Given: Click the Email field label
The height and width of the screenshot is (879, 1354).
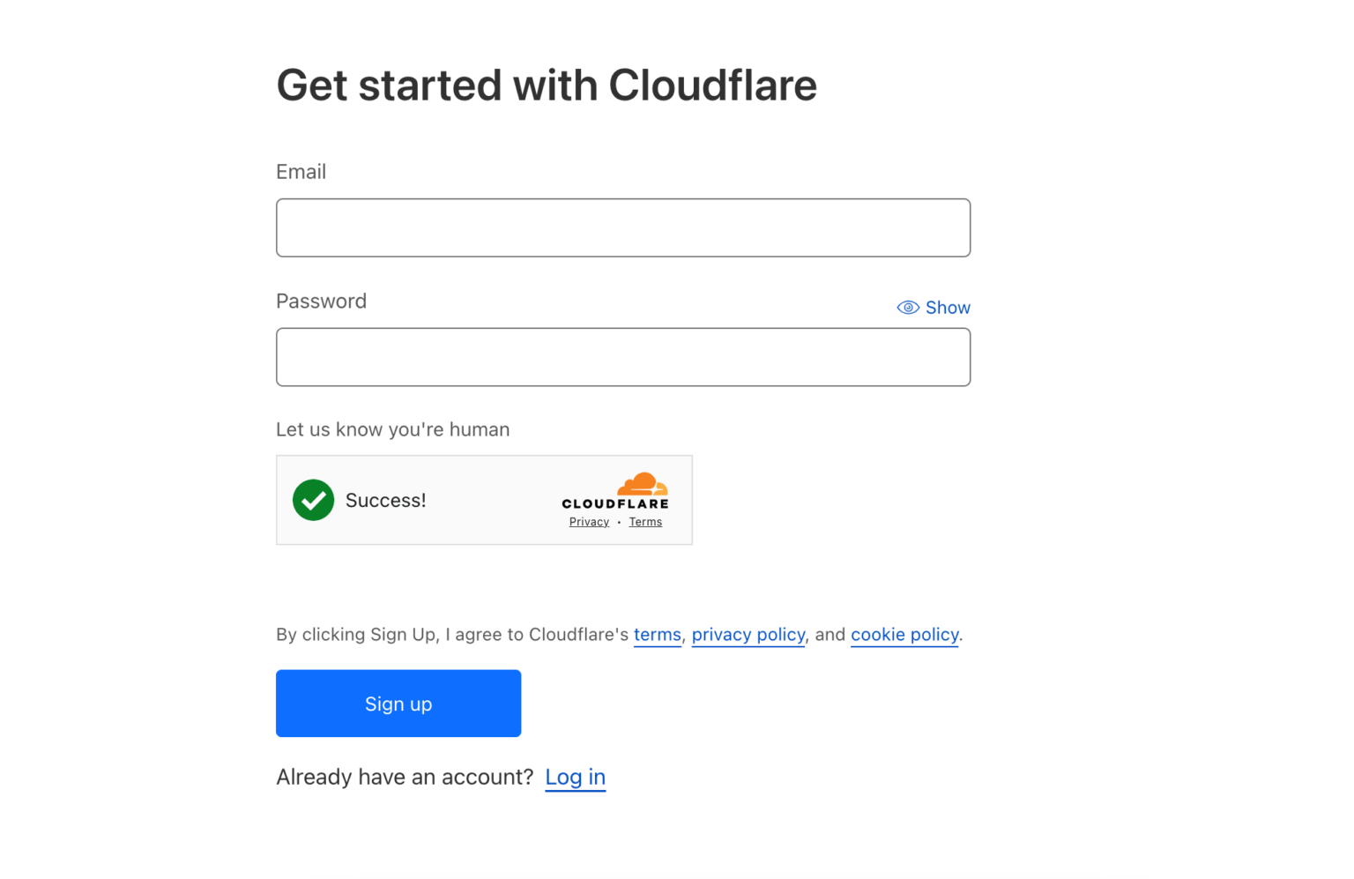Looking at the screenshot, I should 301,171.
